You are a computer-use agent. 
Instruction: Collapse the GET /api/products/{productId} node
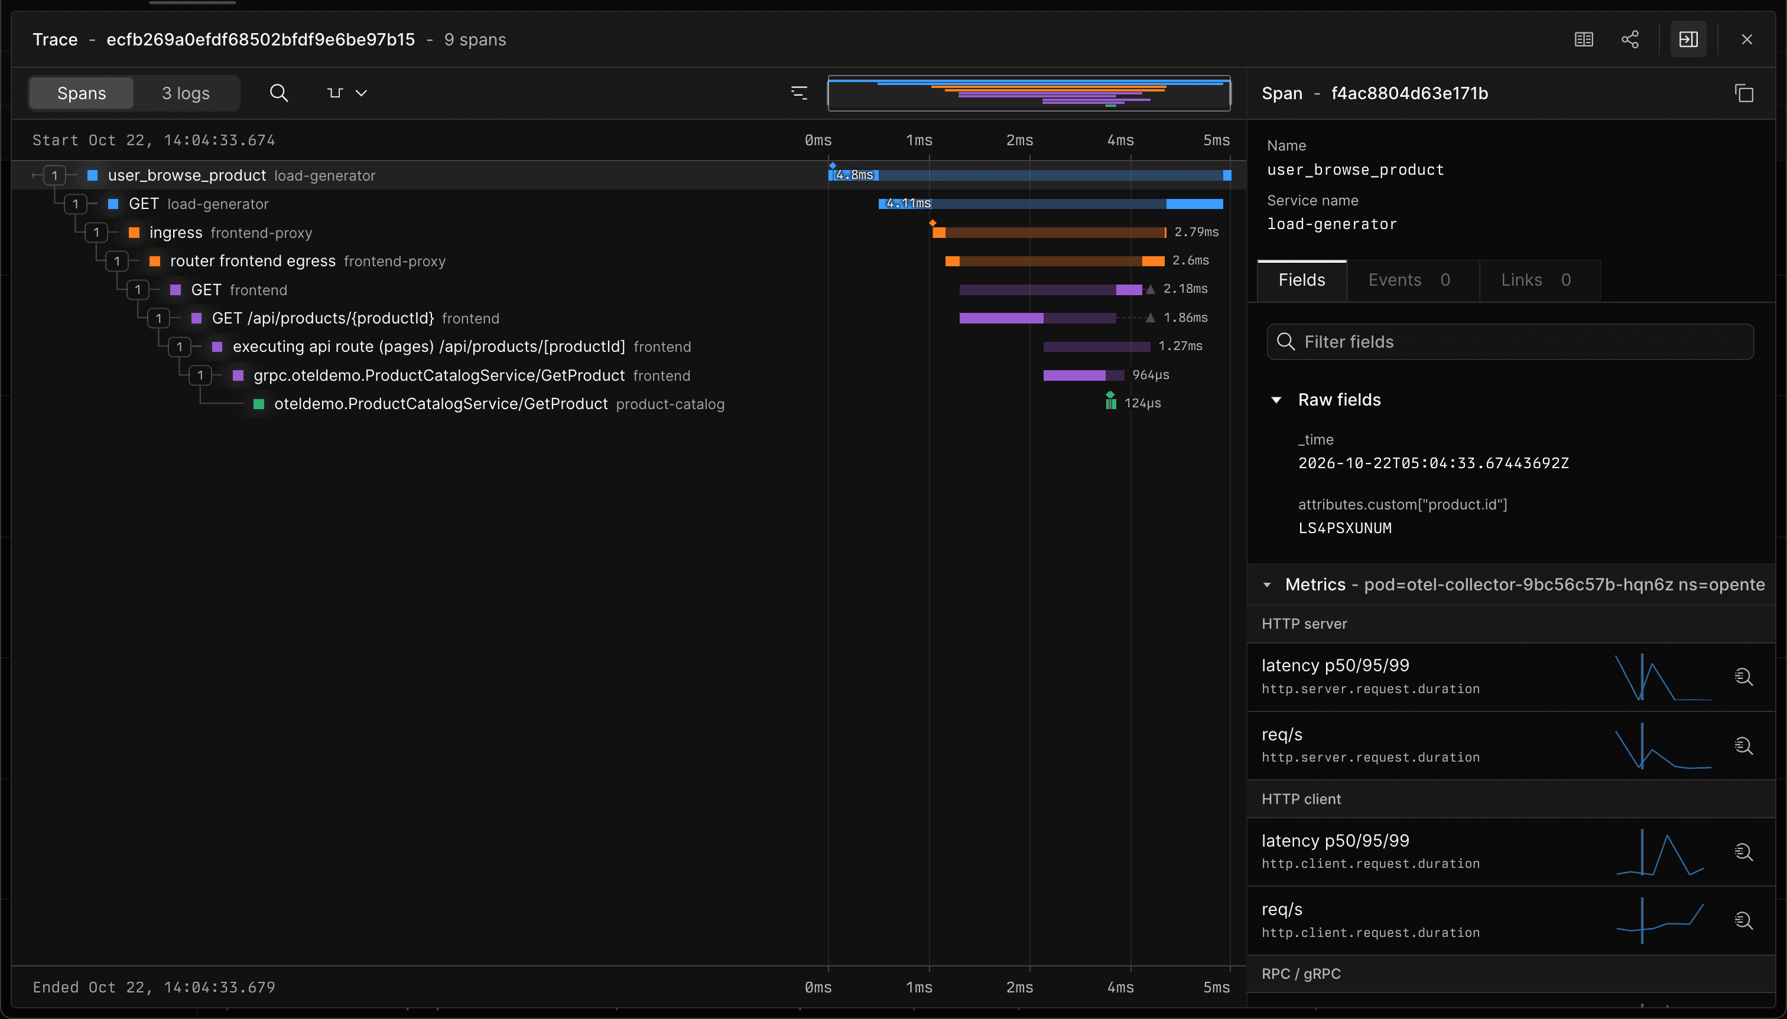pyautogui.click(x=159, y=318)
